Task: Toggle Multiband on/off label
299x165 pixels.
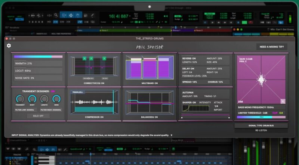Action: [149, 83]
